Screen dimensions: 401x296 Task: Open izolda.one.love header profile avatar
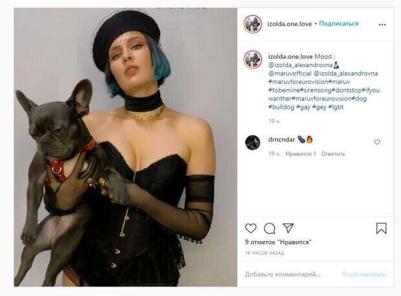253,24
